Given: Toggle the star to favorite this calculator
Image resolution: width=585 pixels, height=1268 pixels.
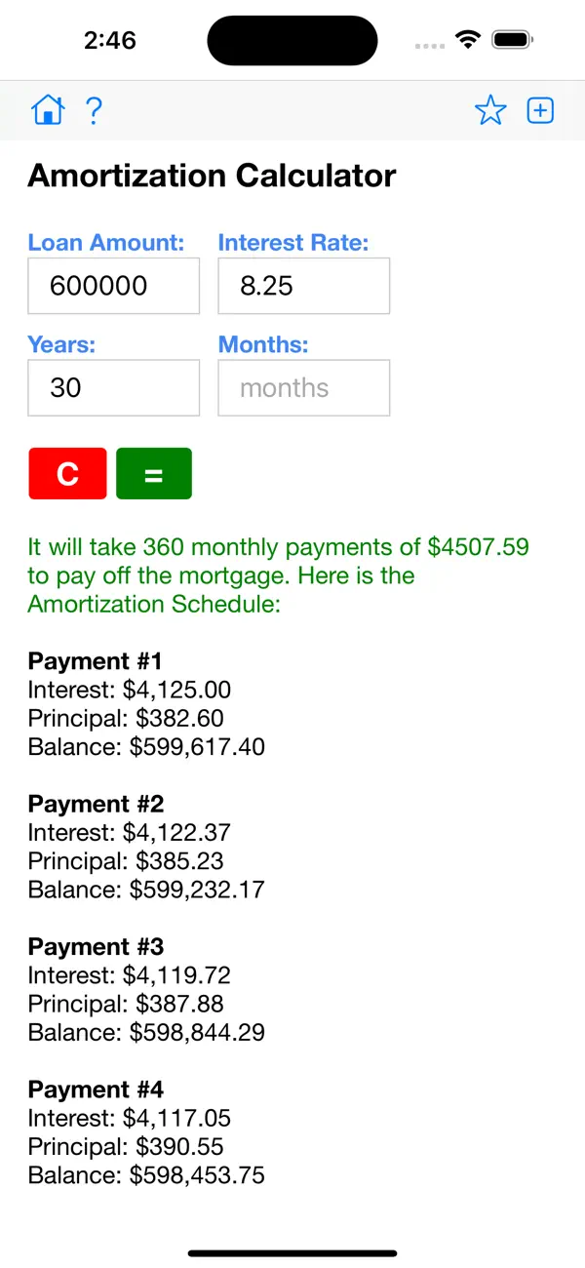Looking at the screenshot, I should (490, 110).
